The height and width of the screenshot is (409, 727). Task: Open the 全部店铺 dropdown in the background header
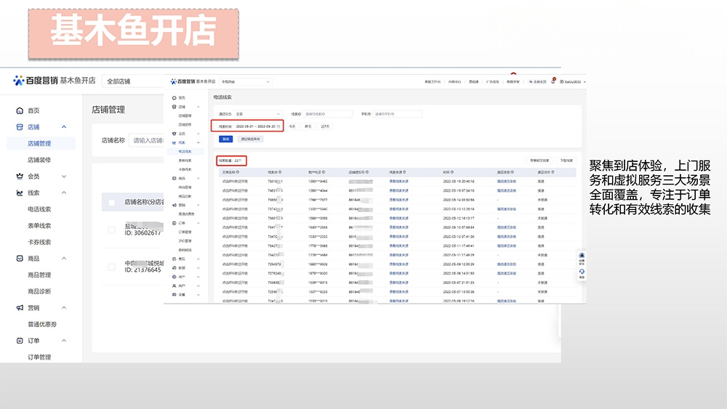133,81
